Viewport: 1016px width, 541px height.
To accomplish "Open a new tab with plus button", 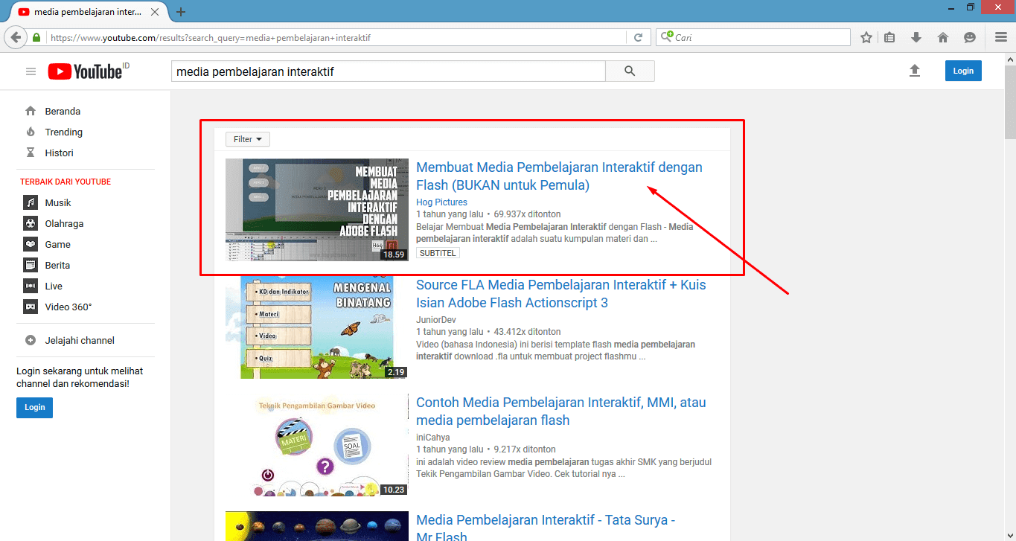I will coord(181,12).
